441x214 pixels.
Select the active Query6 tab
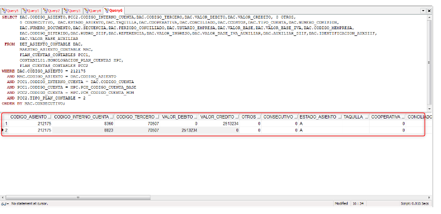coord(114,11)
